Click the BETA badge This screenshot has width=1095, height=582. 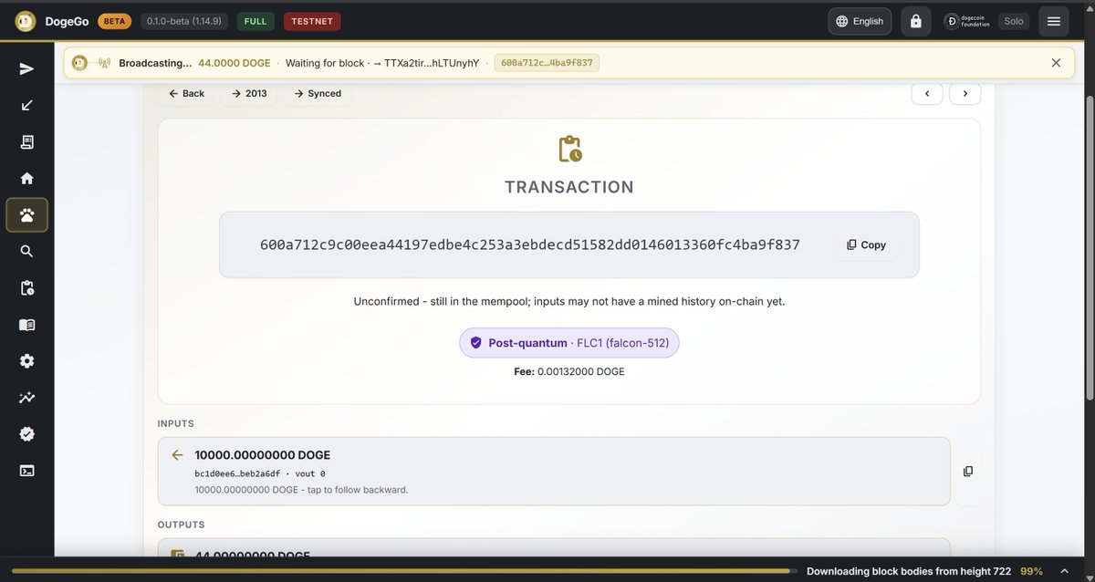pyautogui.click(x=115, y=21)
